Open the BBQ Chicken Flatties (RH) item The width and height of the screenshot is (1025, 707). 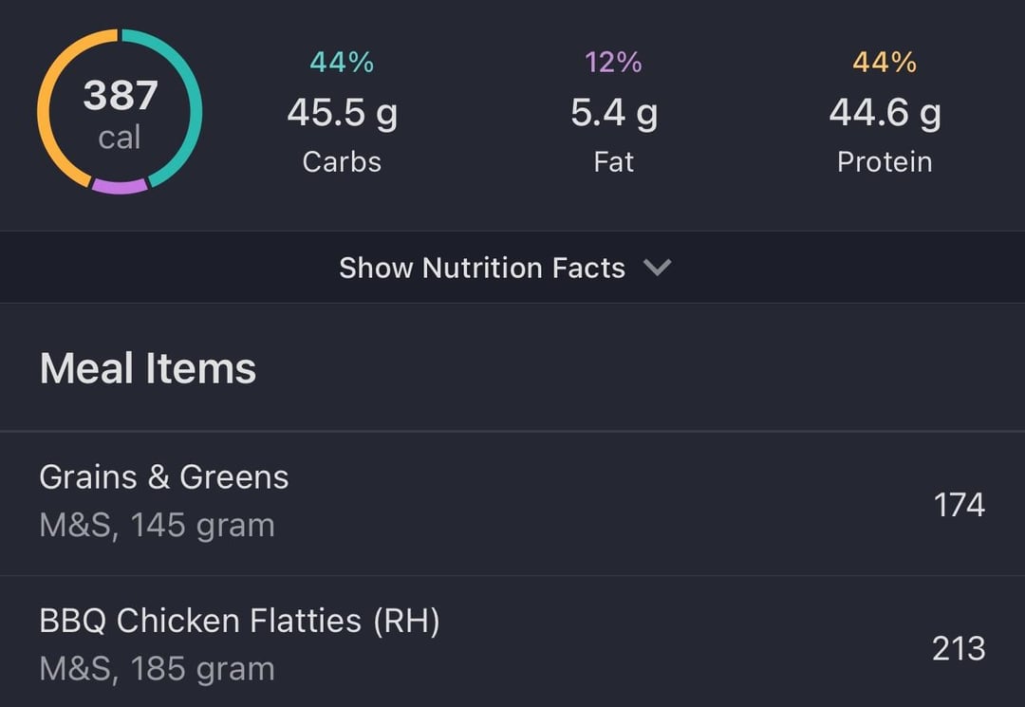tap(512, 642)
